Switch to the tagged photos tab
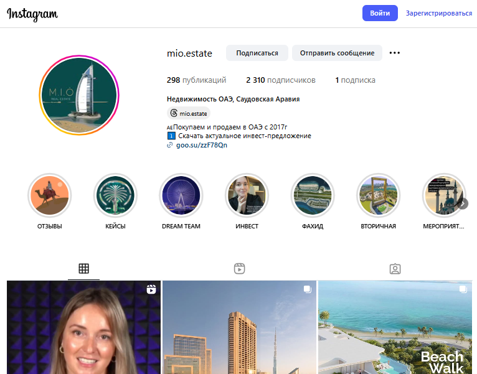 [x=395, y=268]
